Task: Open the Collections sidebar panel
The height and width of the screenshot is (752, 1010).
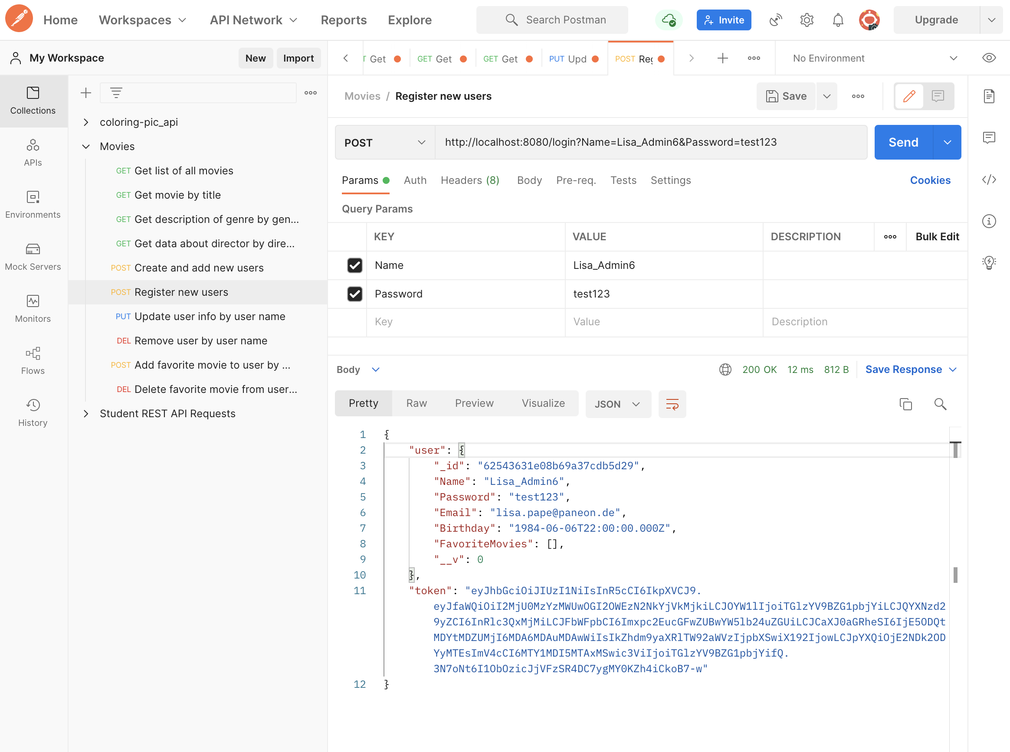Action: 33,101
